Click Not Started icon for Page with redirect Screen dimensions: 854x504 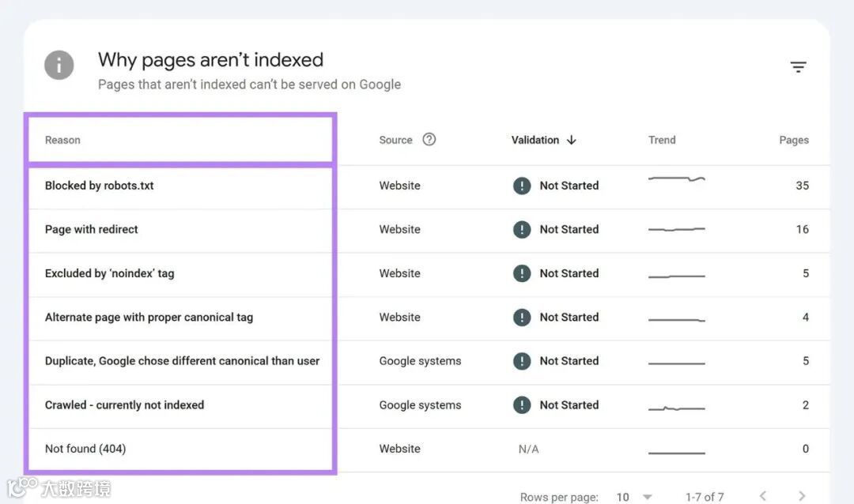click(522, 230)
